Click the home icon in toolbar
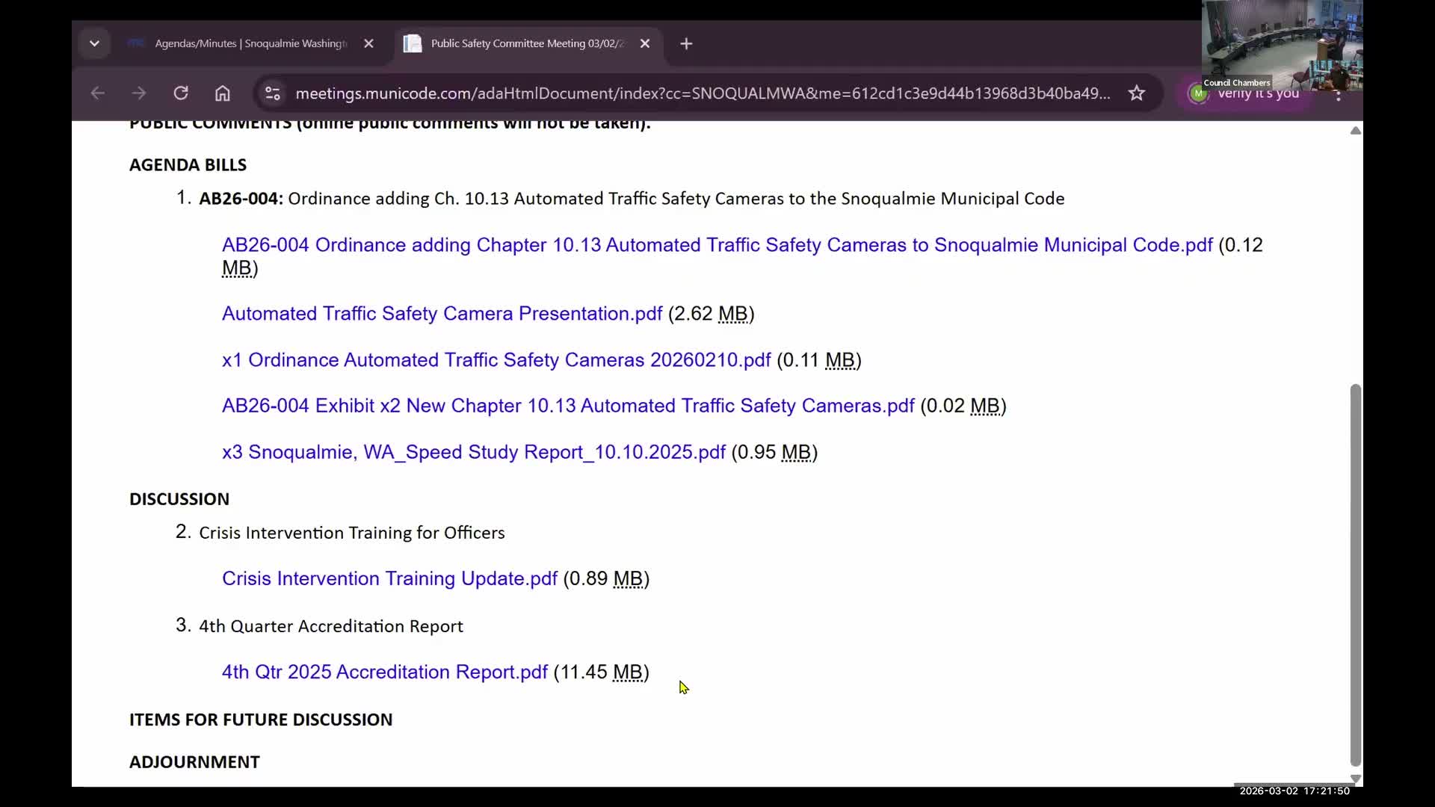Viewport: 1435px width, 807px height. 223,93
